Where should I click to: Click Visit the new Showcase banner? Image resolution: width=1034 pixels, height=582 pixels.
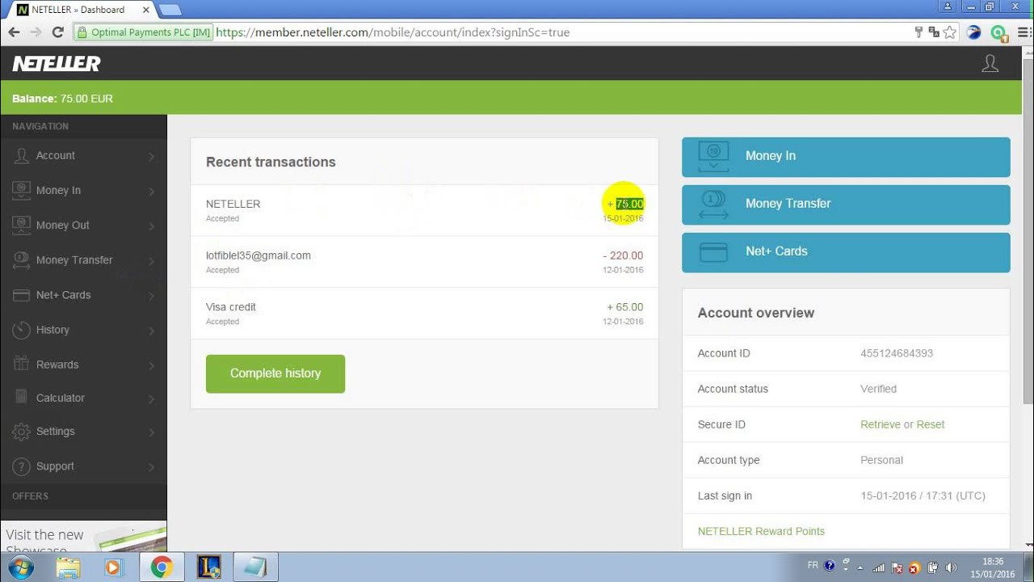(83, 536)
